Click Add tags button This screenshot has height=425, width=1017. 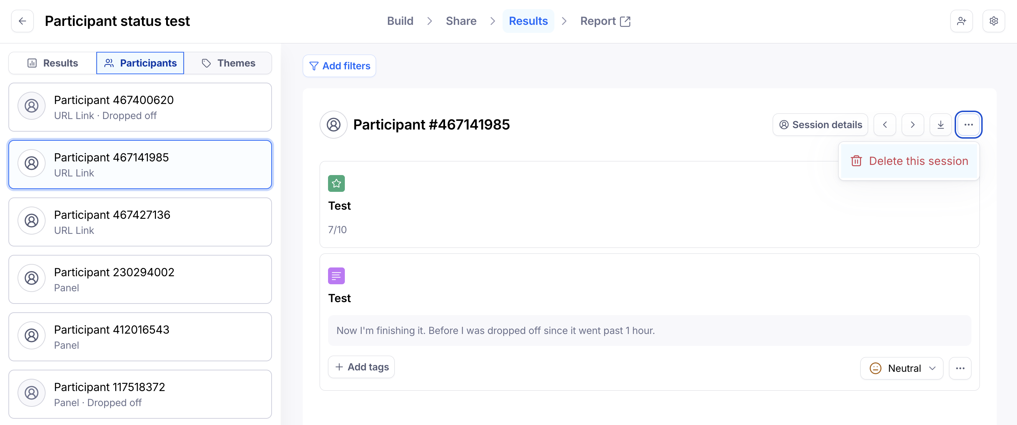[x=361, y=367]
